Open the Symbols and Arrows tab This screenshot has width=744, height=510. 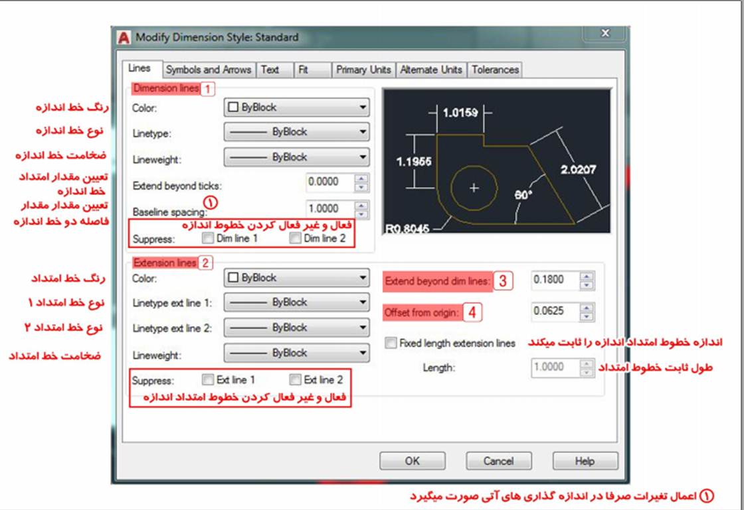click(x=209, y=70)
